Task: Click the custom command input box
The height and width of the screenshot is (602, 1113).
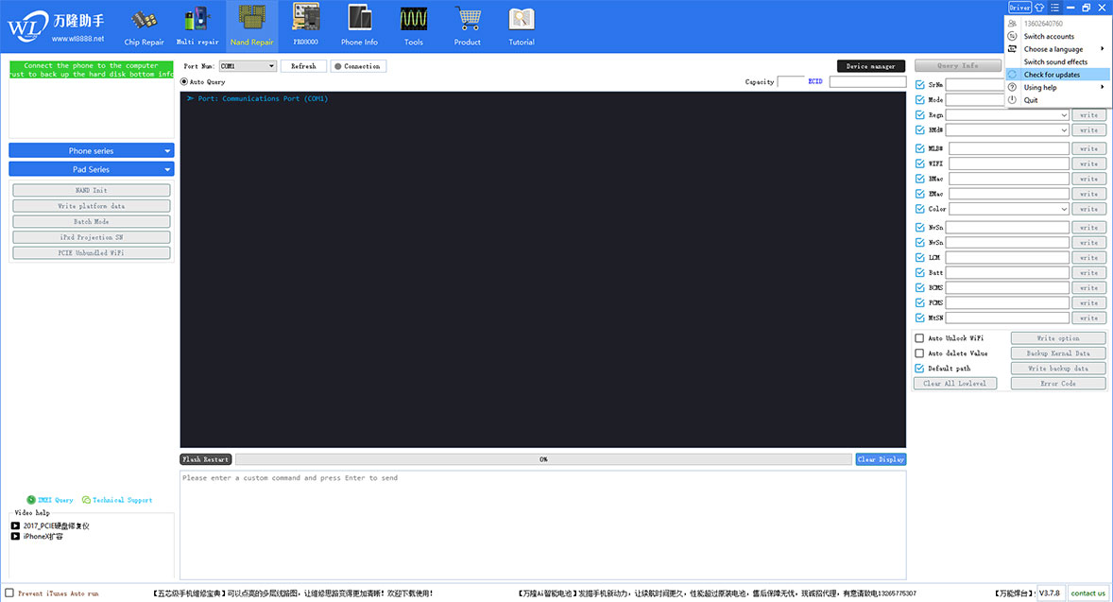Action: pos(542,525)
